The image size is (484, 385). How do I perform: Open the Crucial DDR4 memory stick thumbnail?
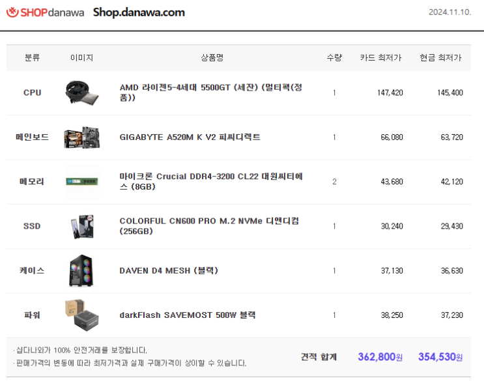pos(82,182)
